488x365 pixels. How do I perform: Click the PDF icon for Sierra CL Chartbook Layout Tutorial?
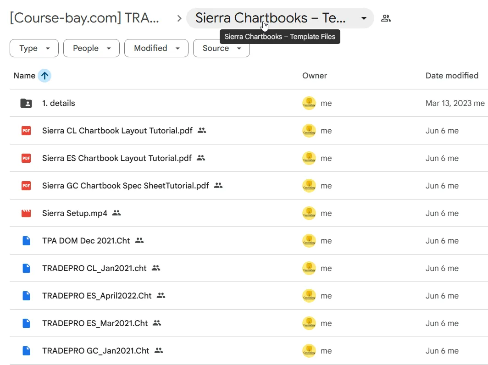26,131
